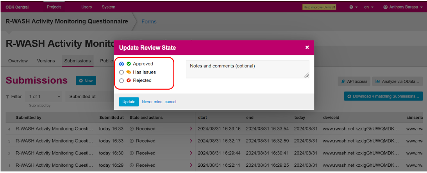This screenshot has width=427, height=173.
Task: Open the help question mark menu
Action: [353, 7]
